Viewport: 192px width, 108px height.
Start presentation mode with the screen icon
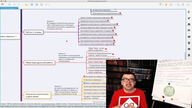click(x=160, y=4)
